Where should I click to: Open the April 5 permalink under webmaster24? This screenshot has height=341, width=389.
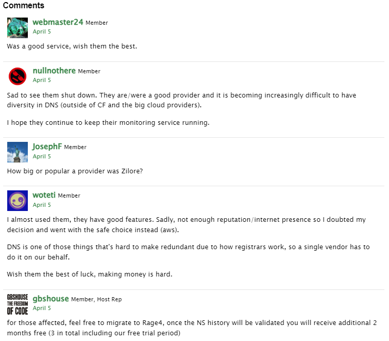[x=42, y=31]
